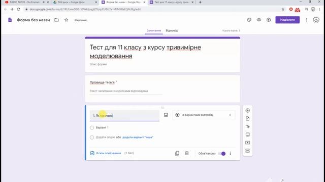Open the Google account avatar

[316, 20]
